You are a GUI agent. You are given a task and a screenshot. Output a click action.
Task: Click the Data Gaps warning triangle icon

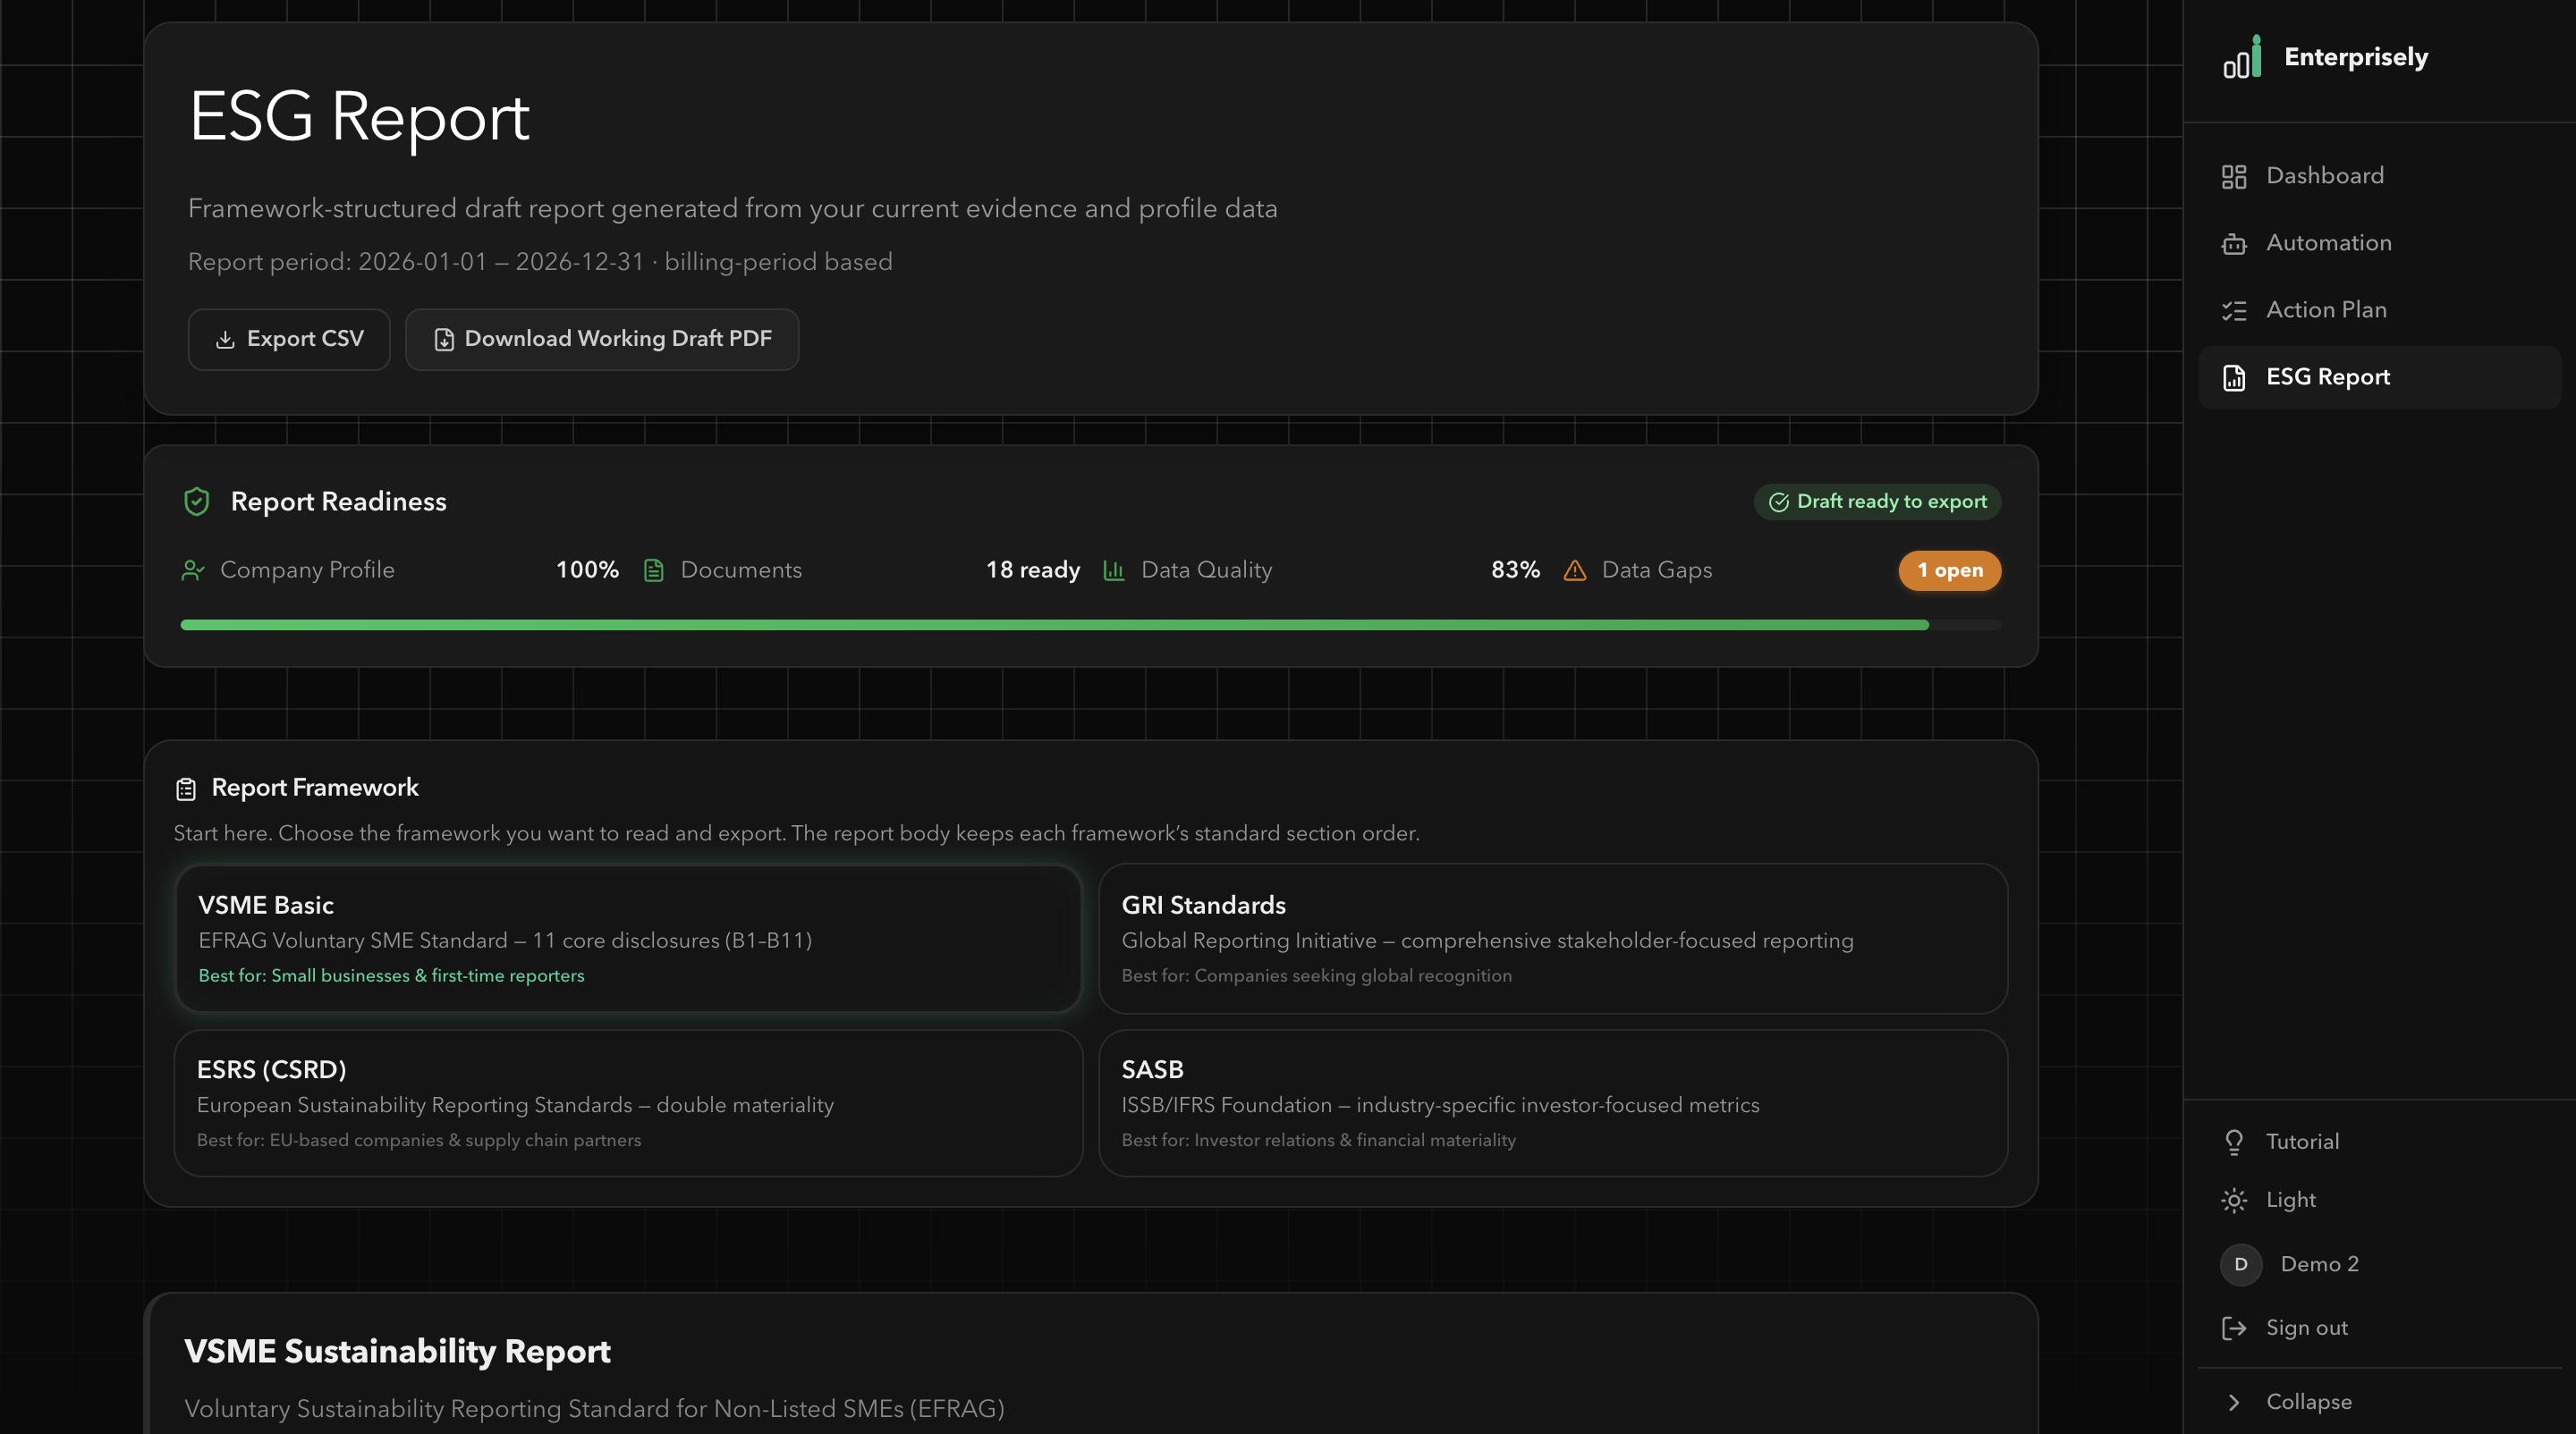(x=1574, y=569)
